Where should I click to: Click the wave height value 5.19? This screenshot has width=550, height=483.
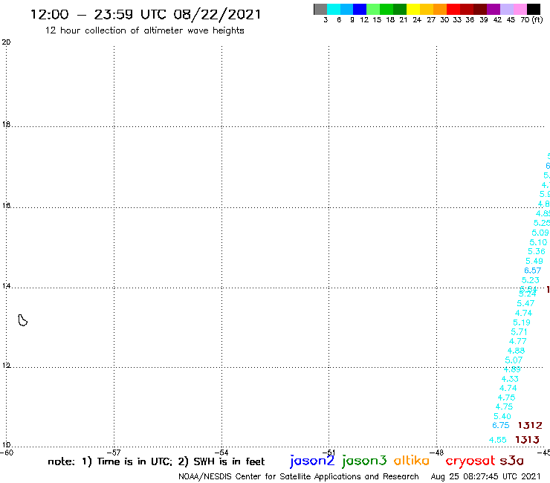coord(522,322)
